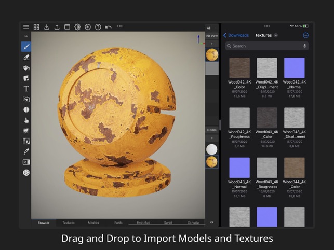Select the Text tool
The image size is (334, 250).
pos(26,89)
